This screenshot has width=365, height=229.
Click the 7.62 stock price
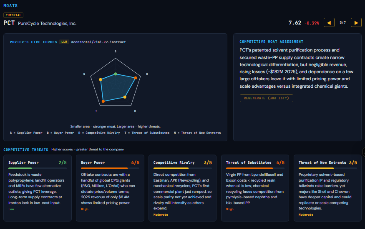pyautogui.click(x=295, y=23)
